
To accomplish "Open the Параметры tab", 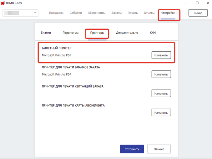I will point(70,33).
